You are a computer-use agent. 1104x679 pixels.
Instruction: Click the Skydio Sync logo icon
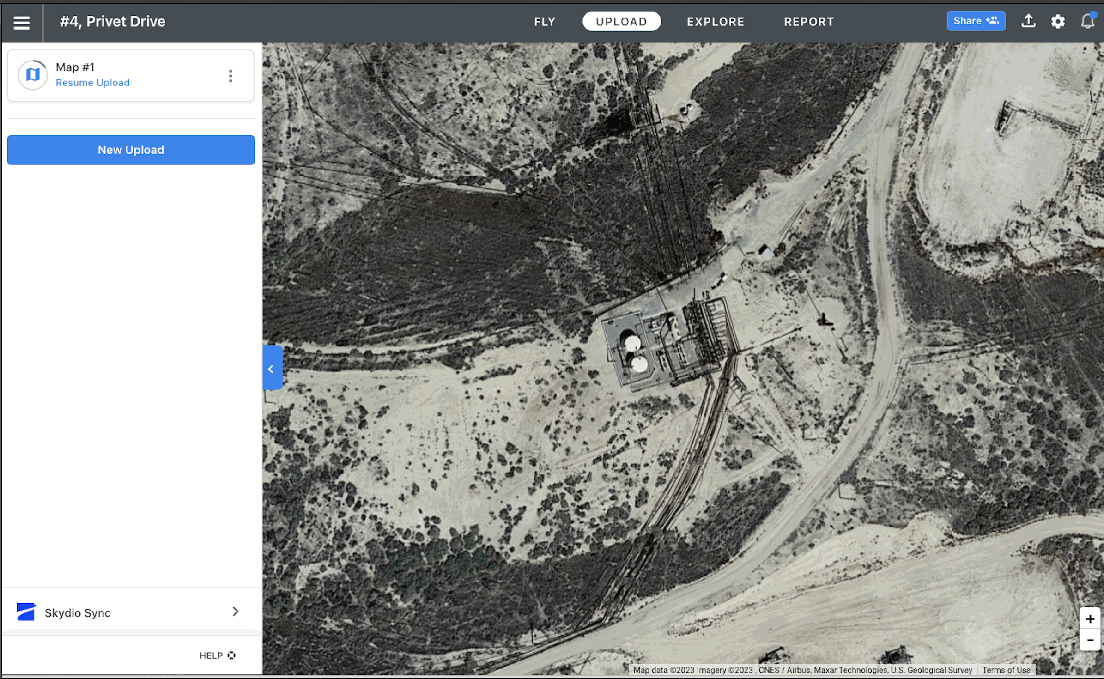pos(26,612)
